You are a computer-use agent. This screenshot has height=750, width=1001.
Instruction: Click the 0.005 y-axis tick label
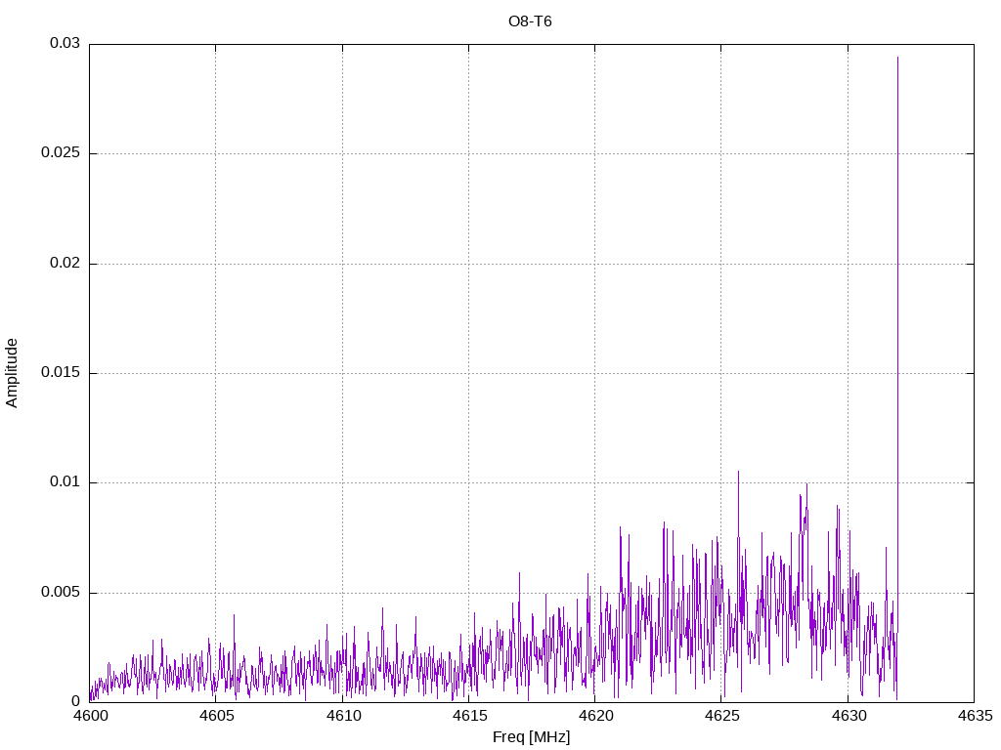tap(61, 593)
